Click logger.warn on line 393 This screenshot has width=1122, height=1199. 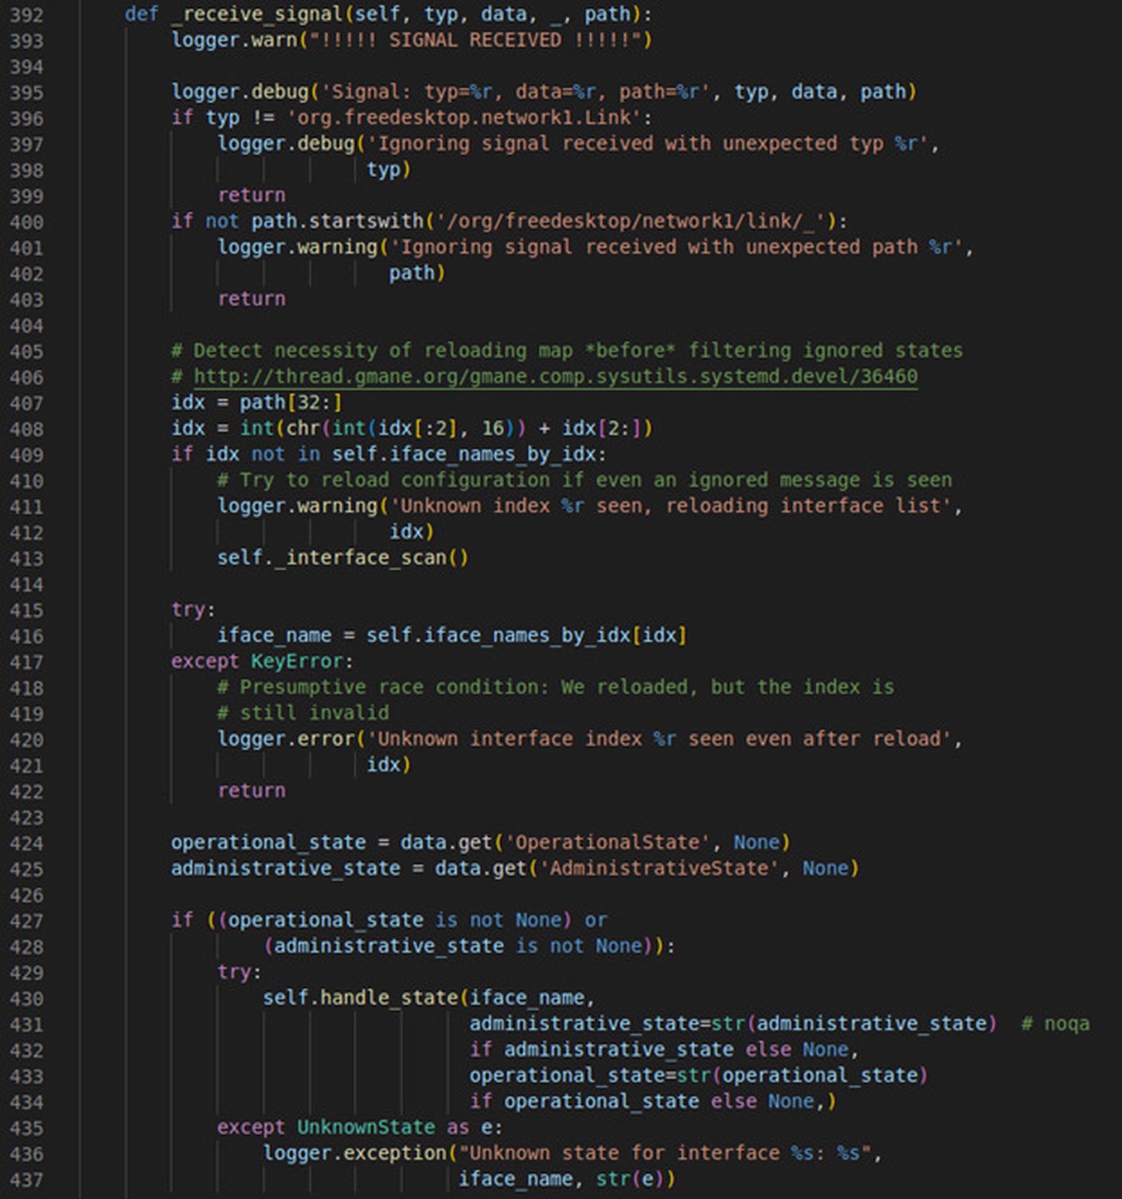click(x=234, y=40)
